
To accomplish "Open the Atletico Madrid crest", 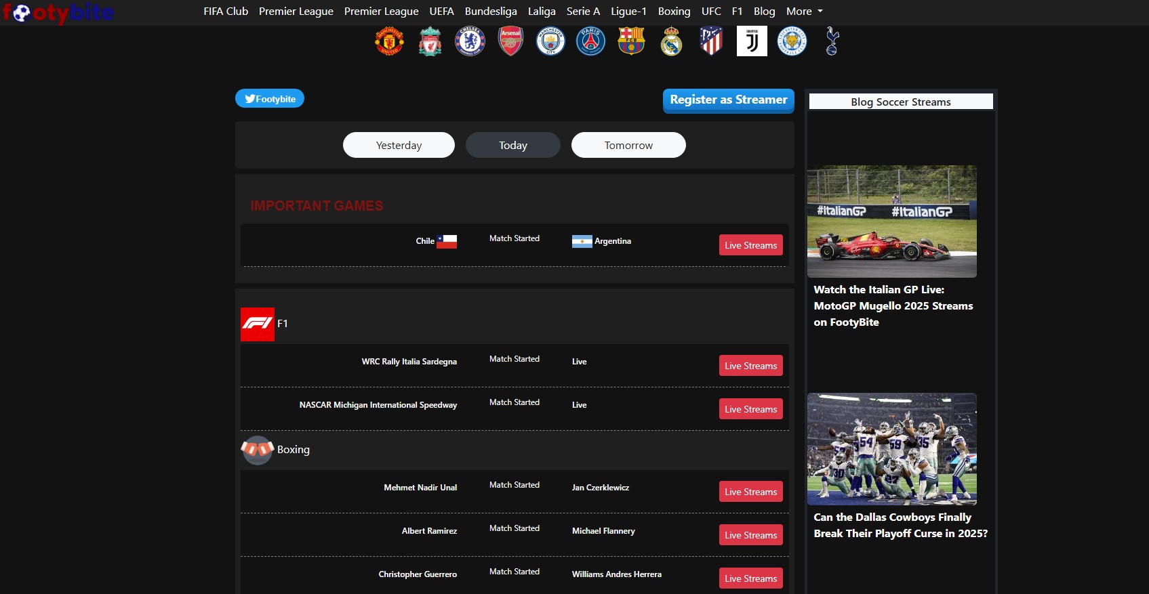I will click(711, 41).
